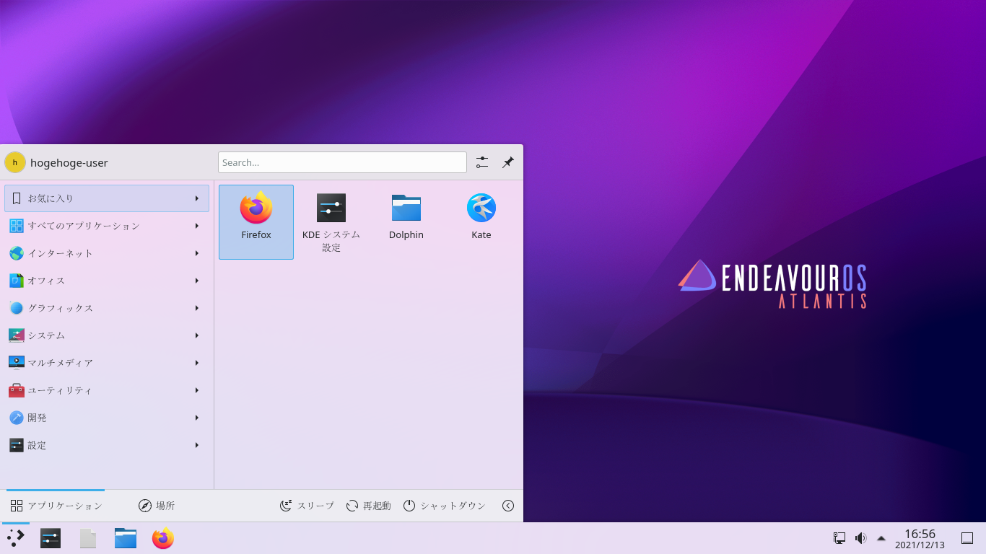Launch Firefox from favorites grid

(256, 222)
